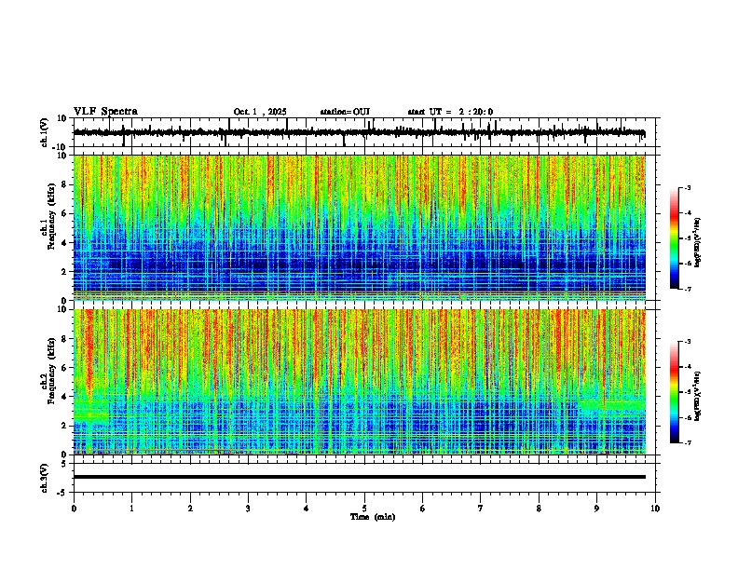
Task: Click the "8" tick on the Time axis
Action: [x=539, y=509]
